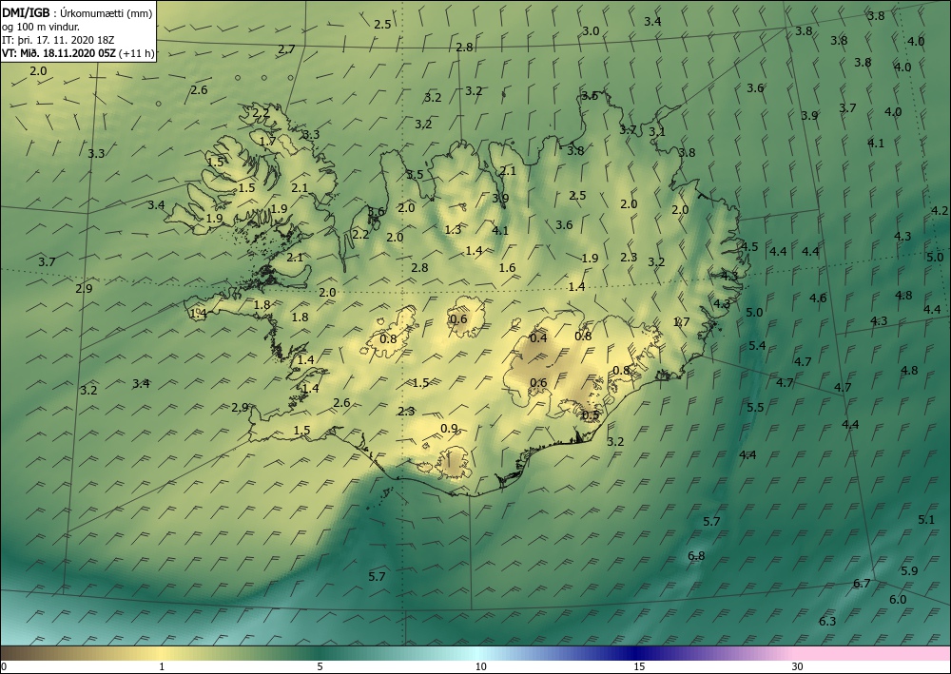Click the '1.6' value on the map
Image resolution: width=951 pixels, height=674 pixels.
507,267
